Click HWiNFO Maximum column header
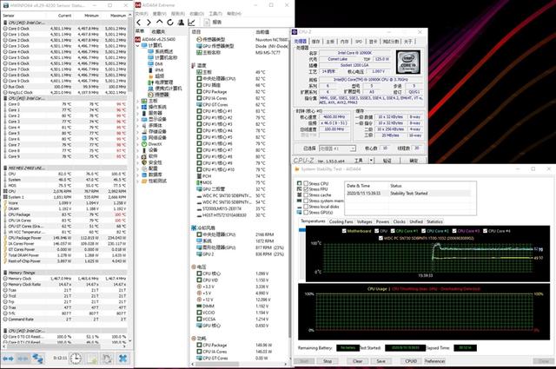This screenshot has height=369, width=556. coord(118,16)
